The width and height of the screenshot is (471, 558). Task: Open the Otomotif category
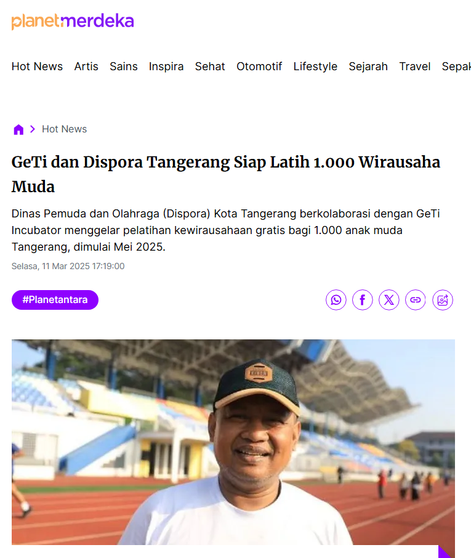259,67
